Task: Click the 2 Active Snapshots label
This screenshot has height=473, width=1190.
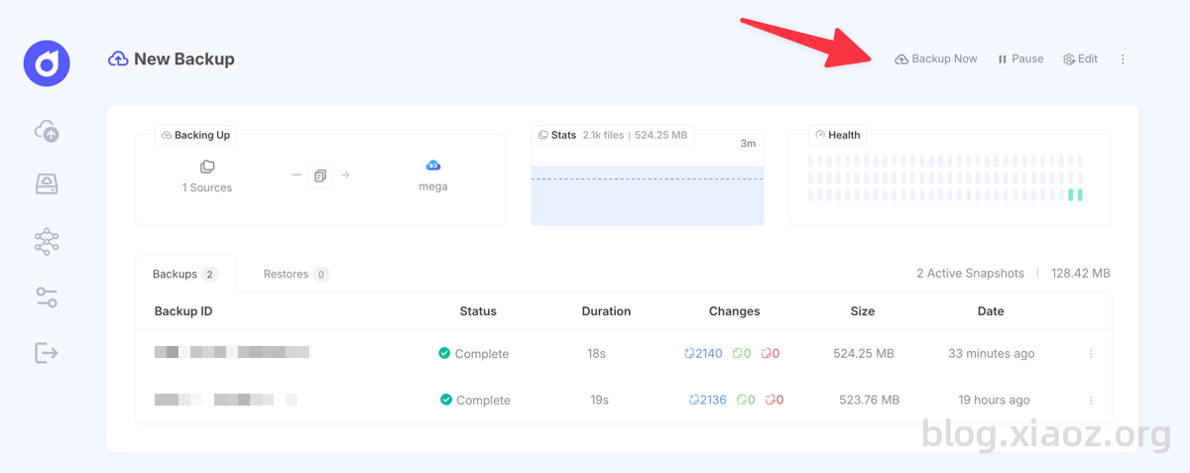Action: 970,274
